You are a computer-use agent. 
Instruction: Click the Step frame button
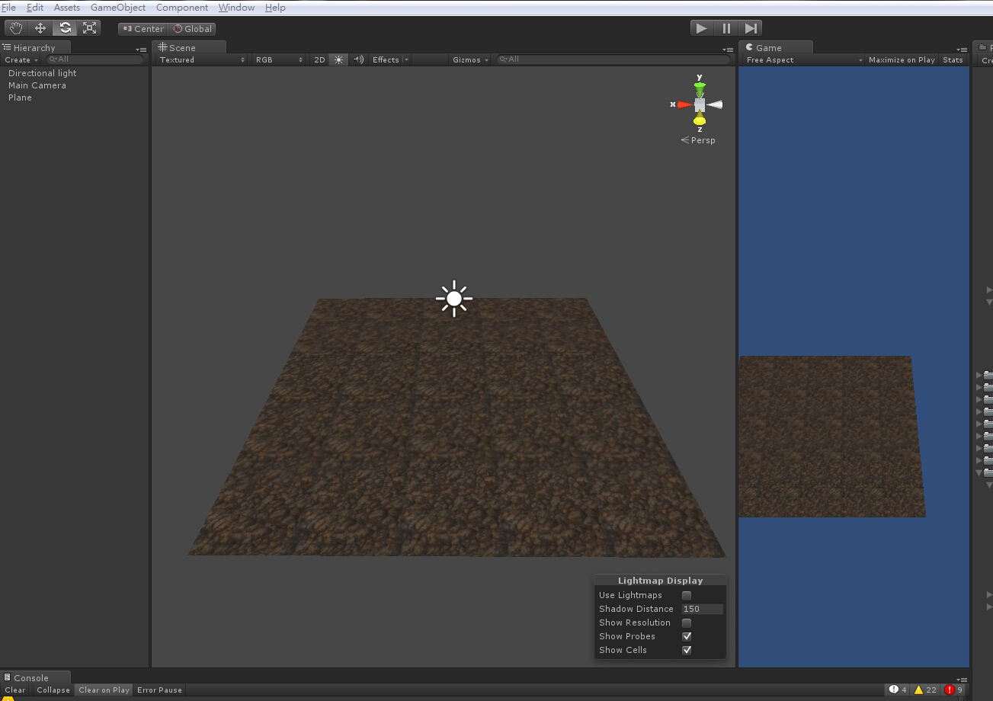tap(751, 28)
